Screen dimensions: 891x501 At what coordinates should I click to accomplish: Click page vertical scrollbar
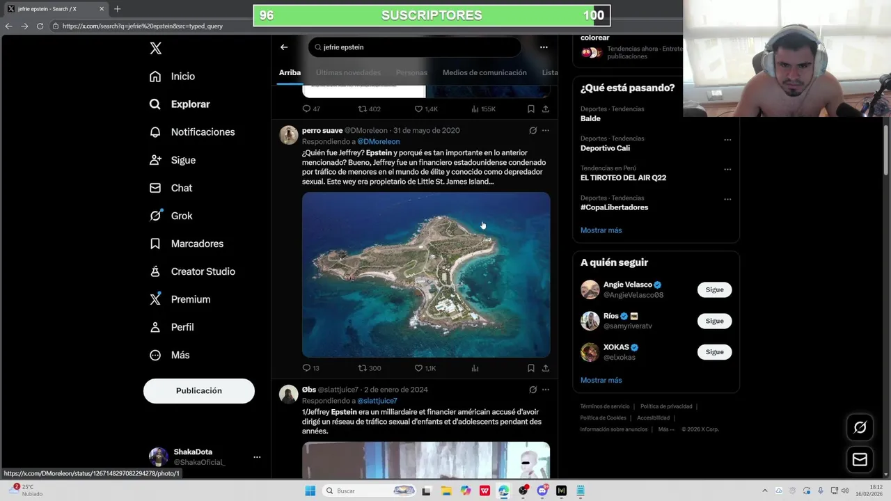coord(886,150)
